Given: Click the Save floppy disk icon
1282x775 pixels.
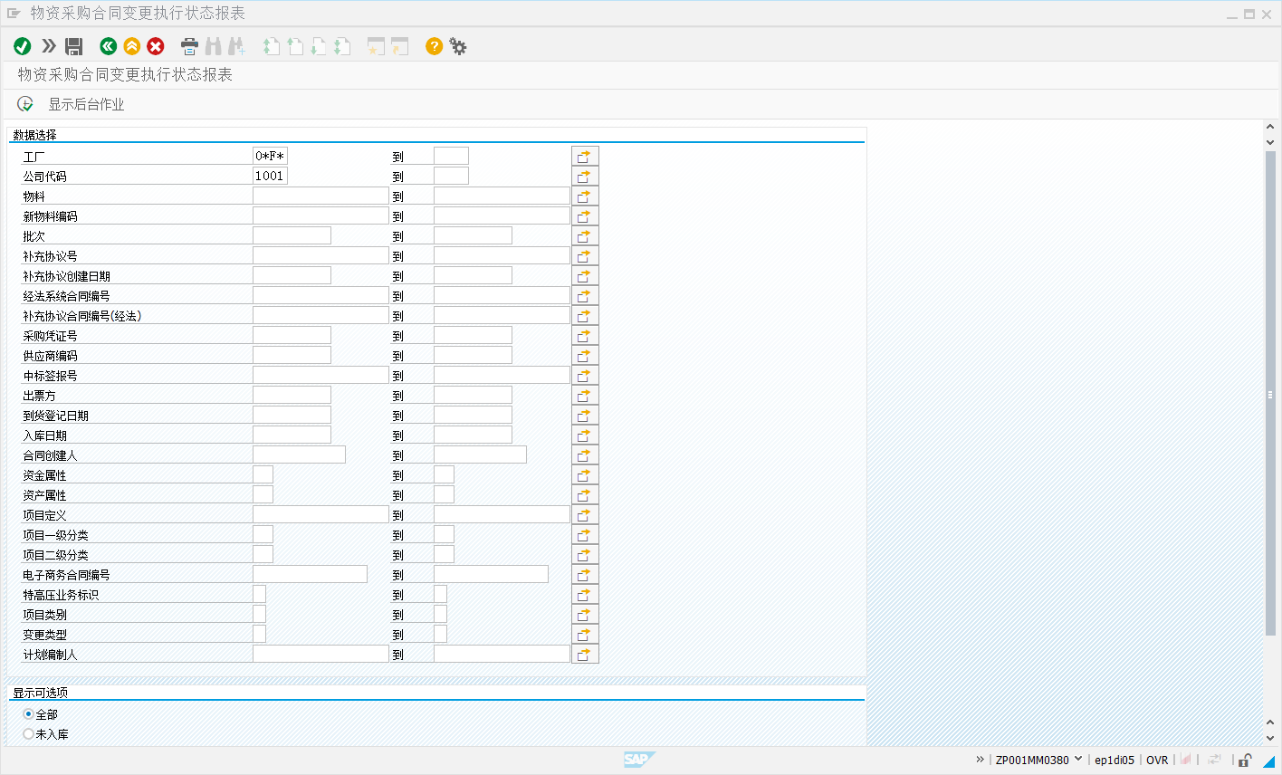Looking at the screenshot, I should point(74,46).
